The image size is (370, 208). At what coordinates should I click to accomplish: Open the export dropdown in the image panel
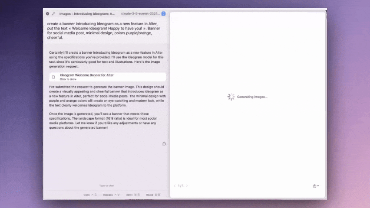pyautogui.click(x=316, y=186)
